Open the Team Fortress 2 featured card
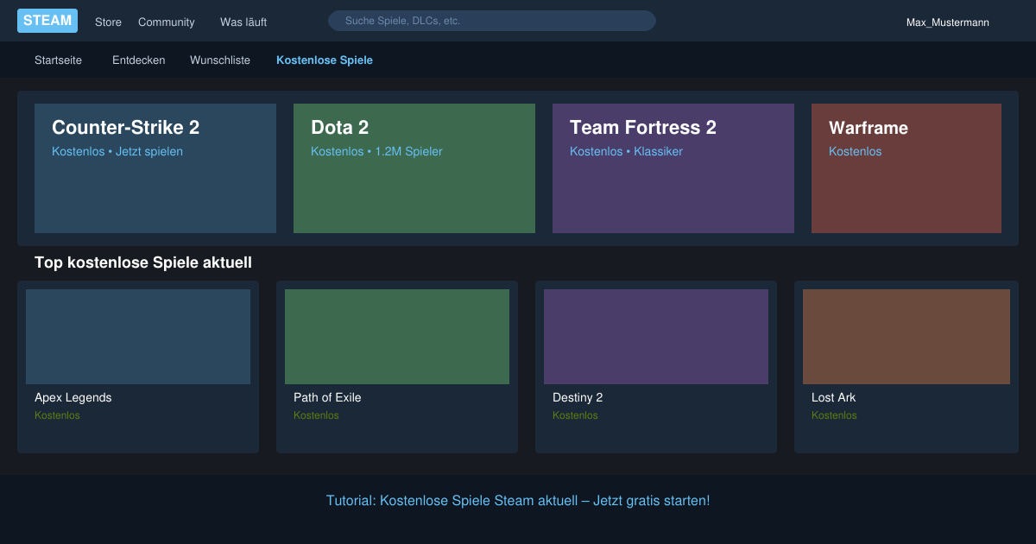 tap(673, 168)
